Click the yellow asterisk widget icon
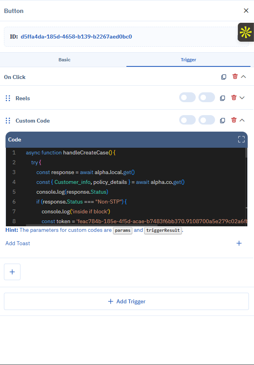254x365 pixels. 246,32
